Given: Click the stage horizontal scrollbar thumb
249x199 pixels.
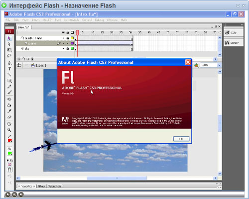Looking at the screenshot, I should pyautogui.click(x=117, y=178).
